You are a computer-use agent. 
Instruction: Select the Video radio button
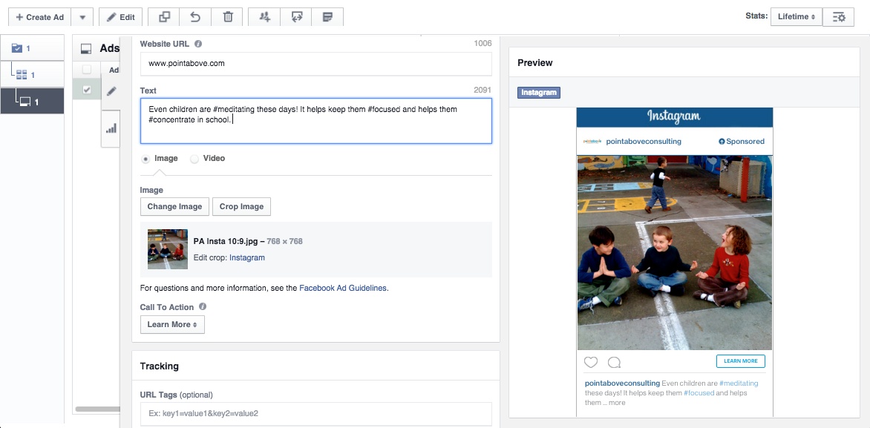coord(194,158)
